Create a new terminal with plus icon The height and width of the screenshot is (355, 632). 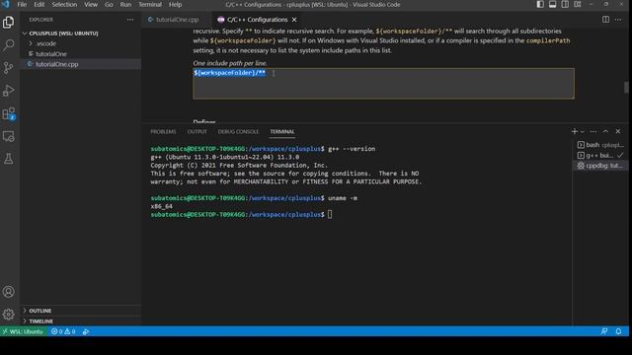point(575,131)
